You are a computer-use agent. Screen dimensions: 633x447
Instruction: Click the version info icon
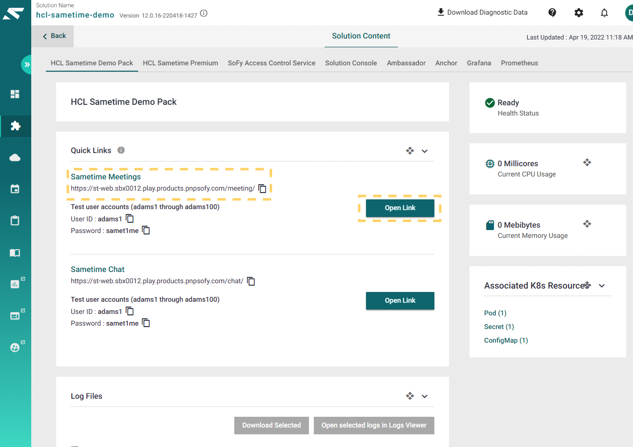204,14
